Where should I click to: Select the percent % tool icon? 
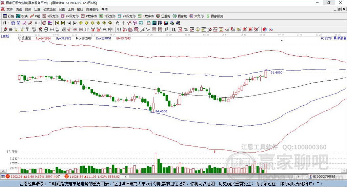(x=186, y=29)
